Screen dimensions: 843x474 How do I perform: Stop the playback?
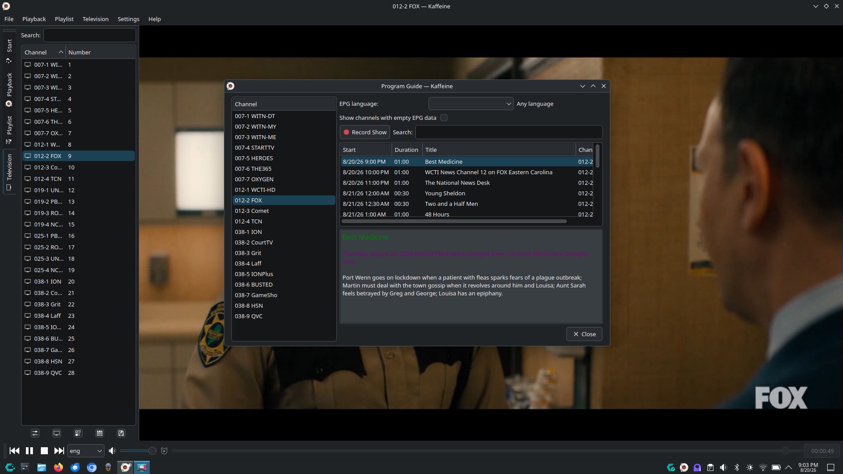coord(44,451)
